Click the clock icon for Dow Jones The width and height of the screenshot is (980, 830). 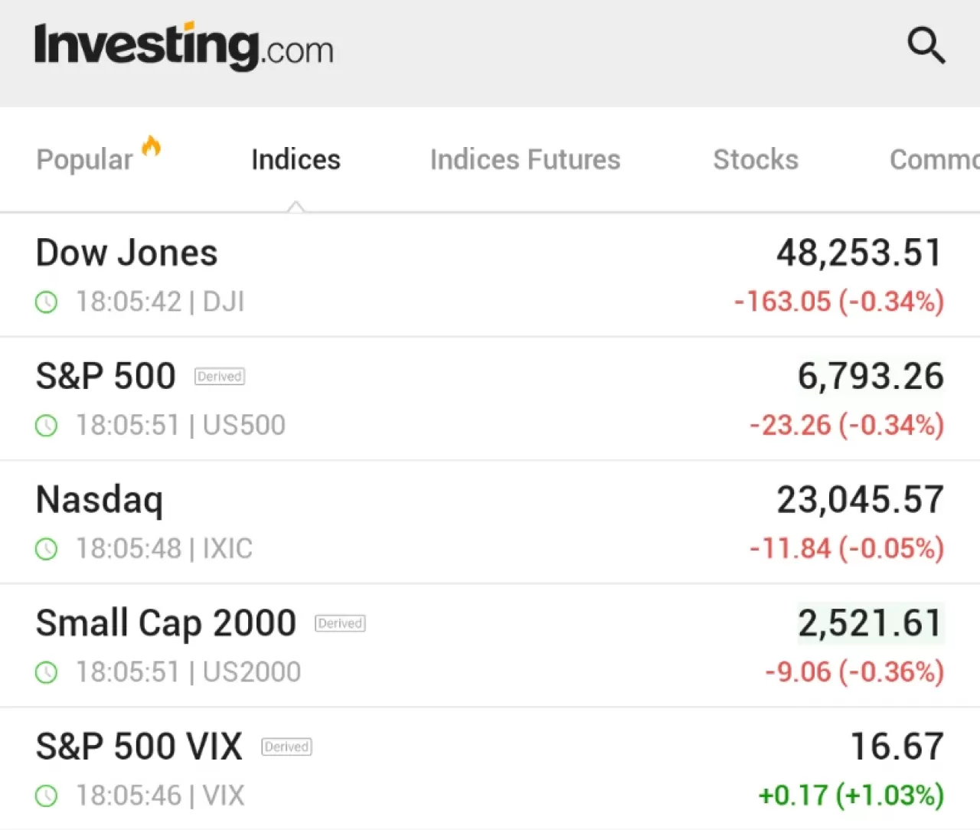[x=47, y=302]
